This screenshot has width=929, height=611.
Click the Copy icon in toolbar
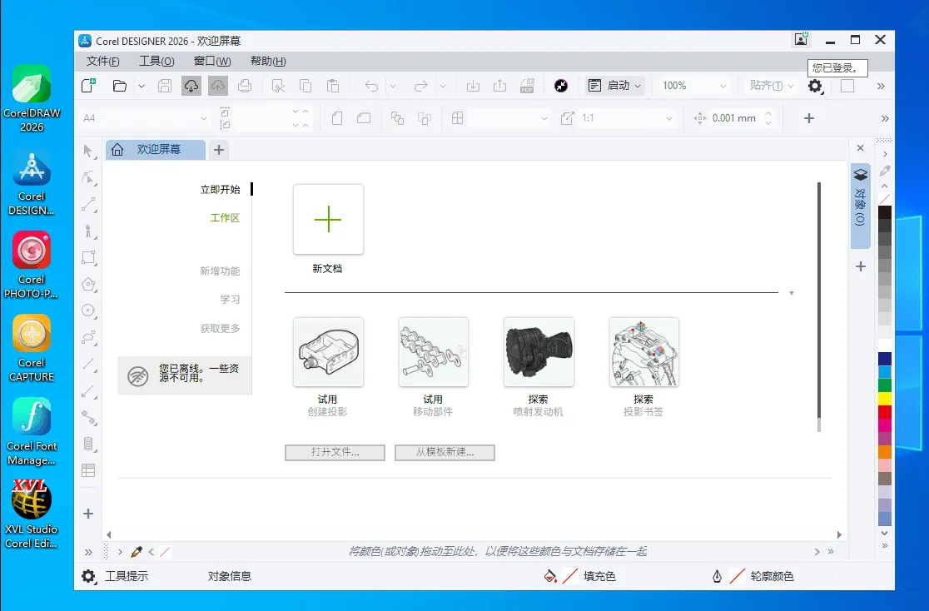(306, 86)
